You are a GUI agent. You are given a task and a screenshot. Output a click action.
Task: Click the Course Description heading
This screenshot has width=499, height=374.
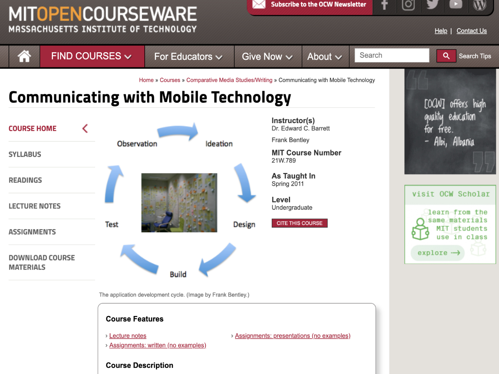pos(140,365)
